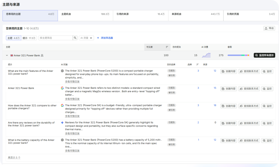The height and width of the screenshot is (167, 279).
Task: Click 监控 in Anker 321 Power Bank prompt row
Action: (x=267, y=89)
